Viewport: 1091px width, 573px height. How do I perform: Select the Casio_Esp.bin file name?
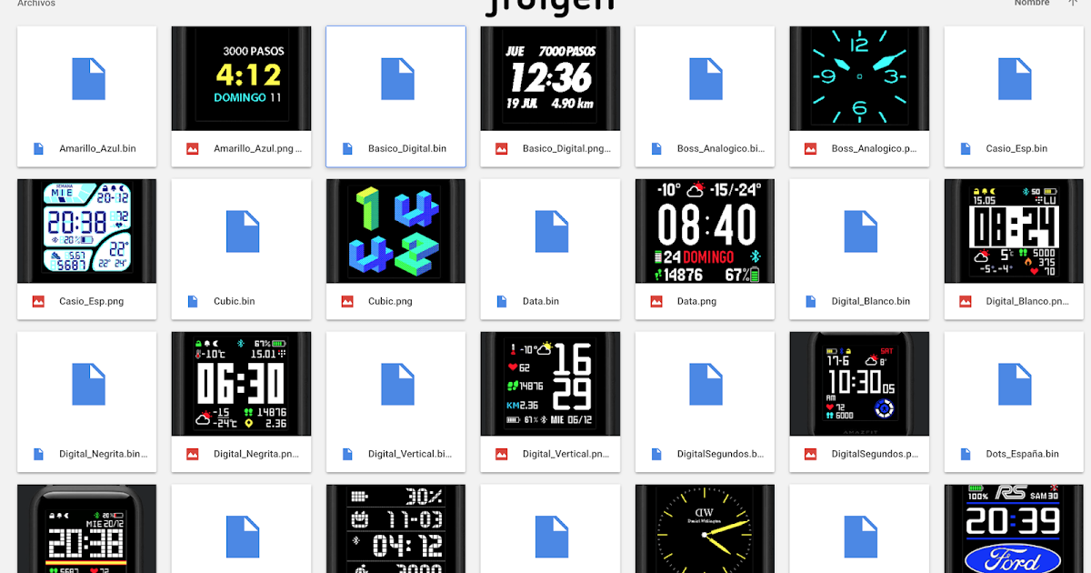[x=1016, y=148]
